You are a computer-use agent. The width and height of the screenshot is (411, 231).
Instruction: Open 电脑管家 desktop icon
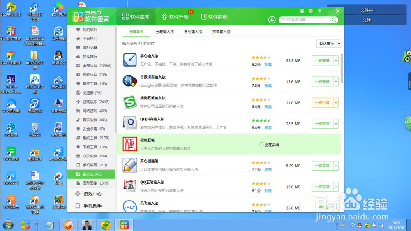click(x=35, y=106)
